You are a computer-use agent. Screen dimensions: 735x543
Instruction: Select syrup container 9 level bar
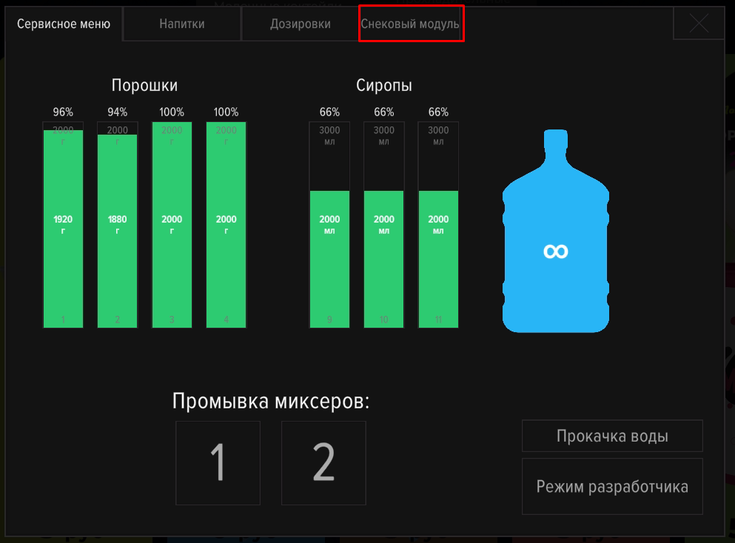(x=329, y=225)
